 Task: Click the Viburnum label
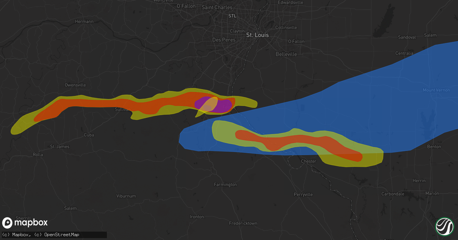point(126,196)
